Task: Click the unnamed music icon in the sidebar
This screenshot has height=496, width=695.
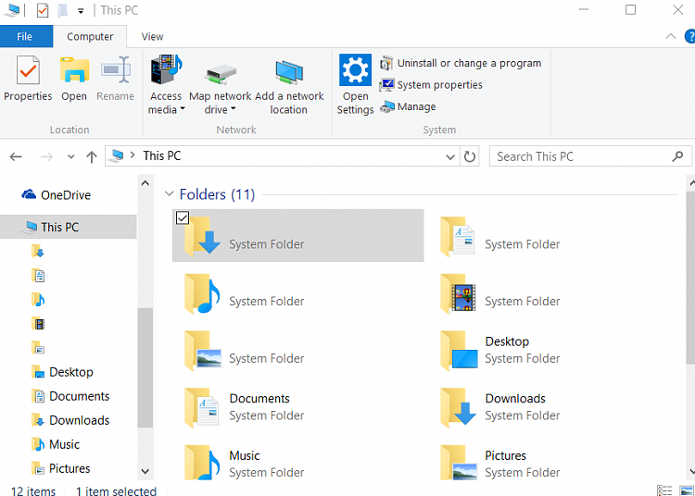Action: point(38,300)
